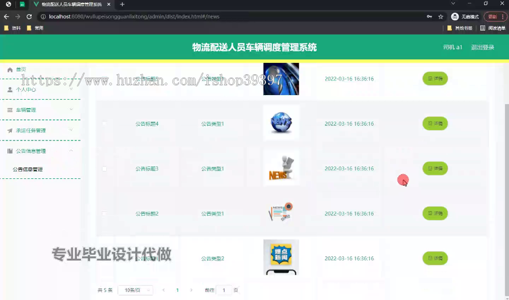This screenshot has height=300, width=509.
Task: Open tab search dropdown in title bar
Action: click(453, 3)
